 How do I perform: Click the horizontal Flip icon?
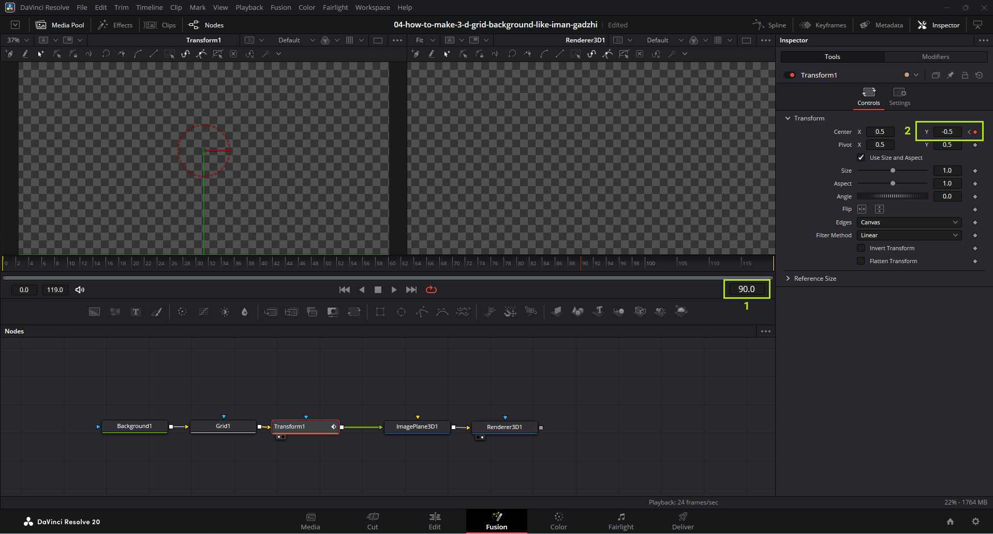tap(862, 209)
